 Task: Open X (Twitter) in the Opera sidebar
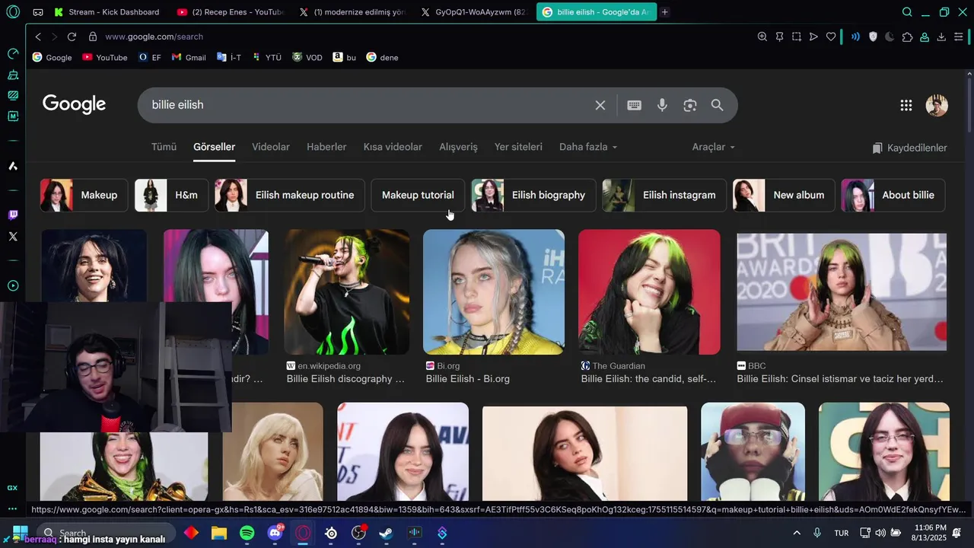(x=13, y=237)
